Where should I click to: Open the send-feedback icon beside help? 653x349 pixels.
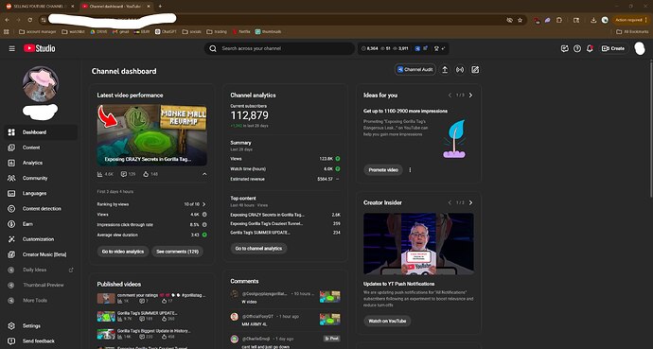pyautogui.click(x=564, y=48)
